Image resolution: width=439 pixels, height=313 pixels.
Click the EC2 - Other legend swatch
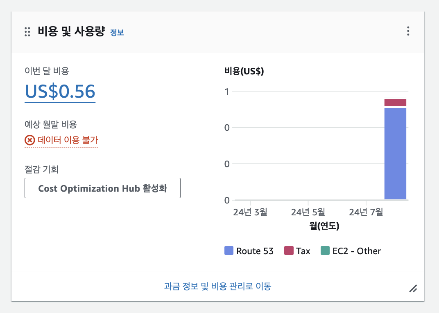(325, 251)
